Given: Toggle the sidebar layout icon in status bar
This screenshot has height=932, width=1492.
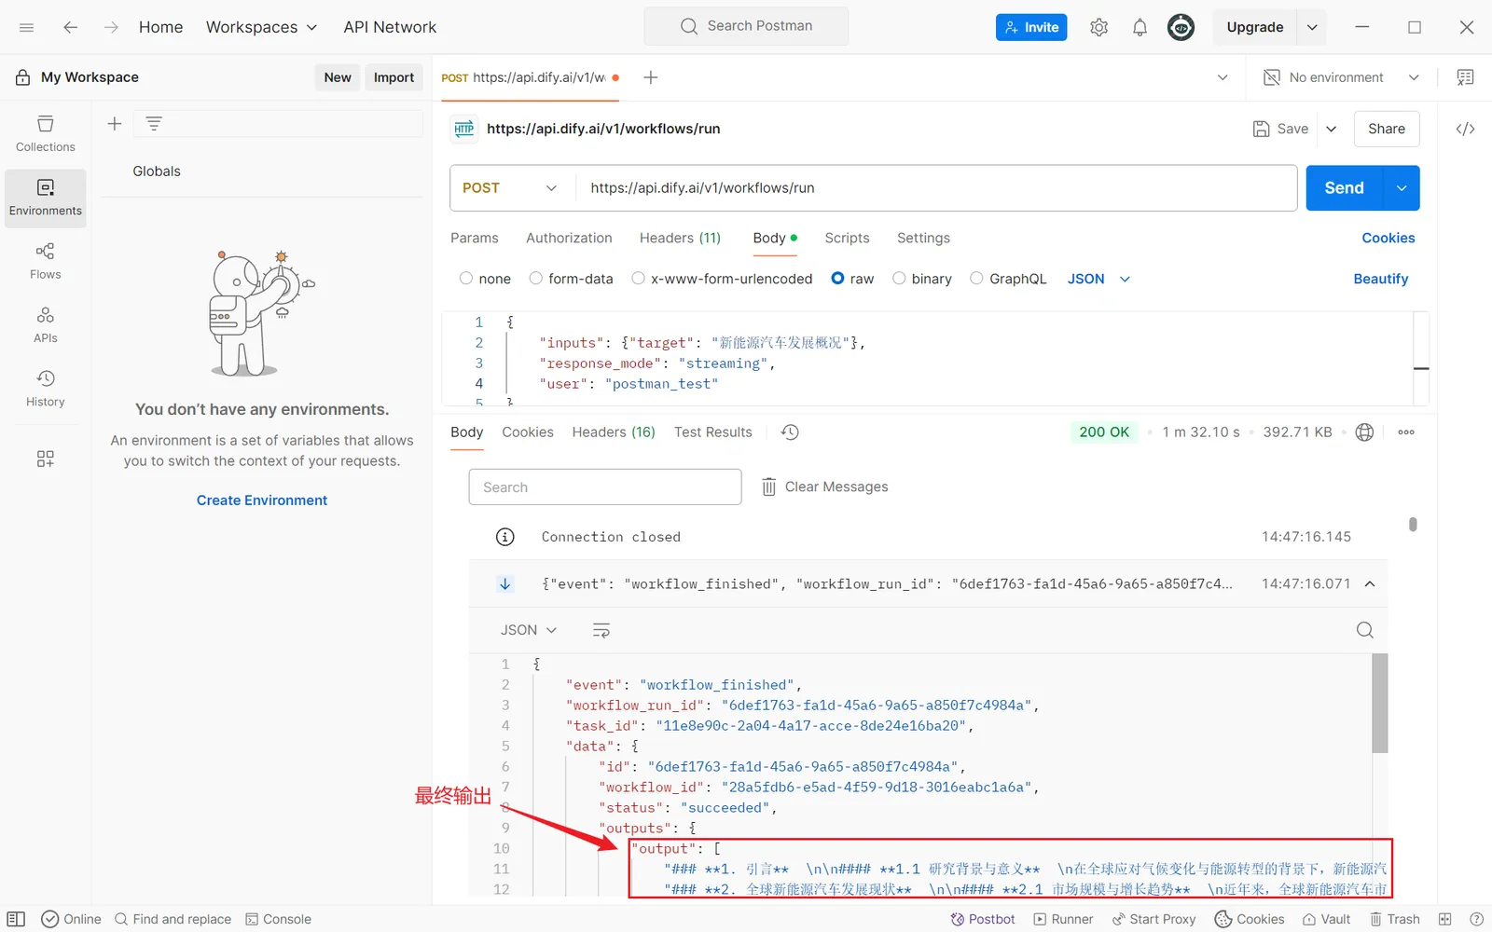Looking at the screenshot, I should coord(16,919).
